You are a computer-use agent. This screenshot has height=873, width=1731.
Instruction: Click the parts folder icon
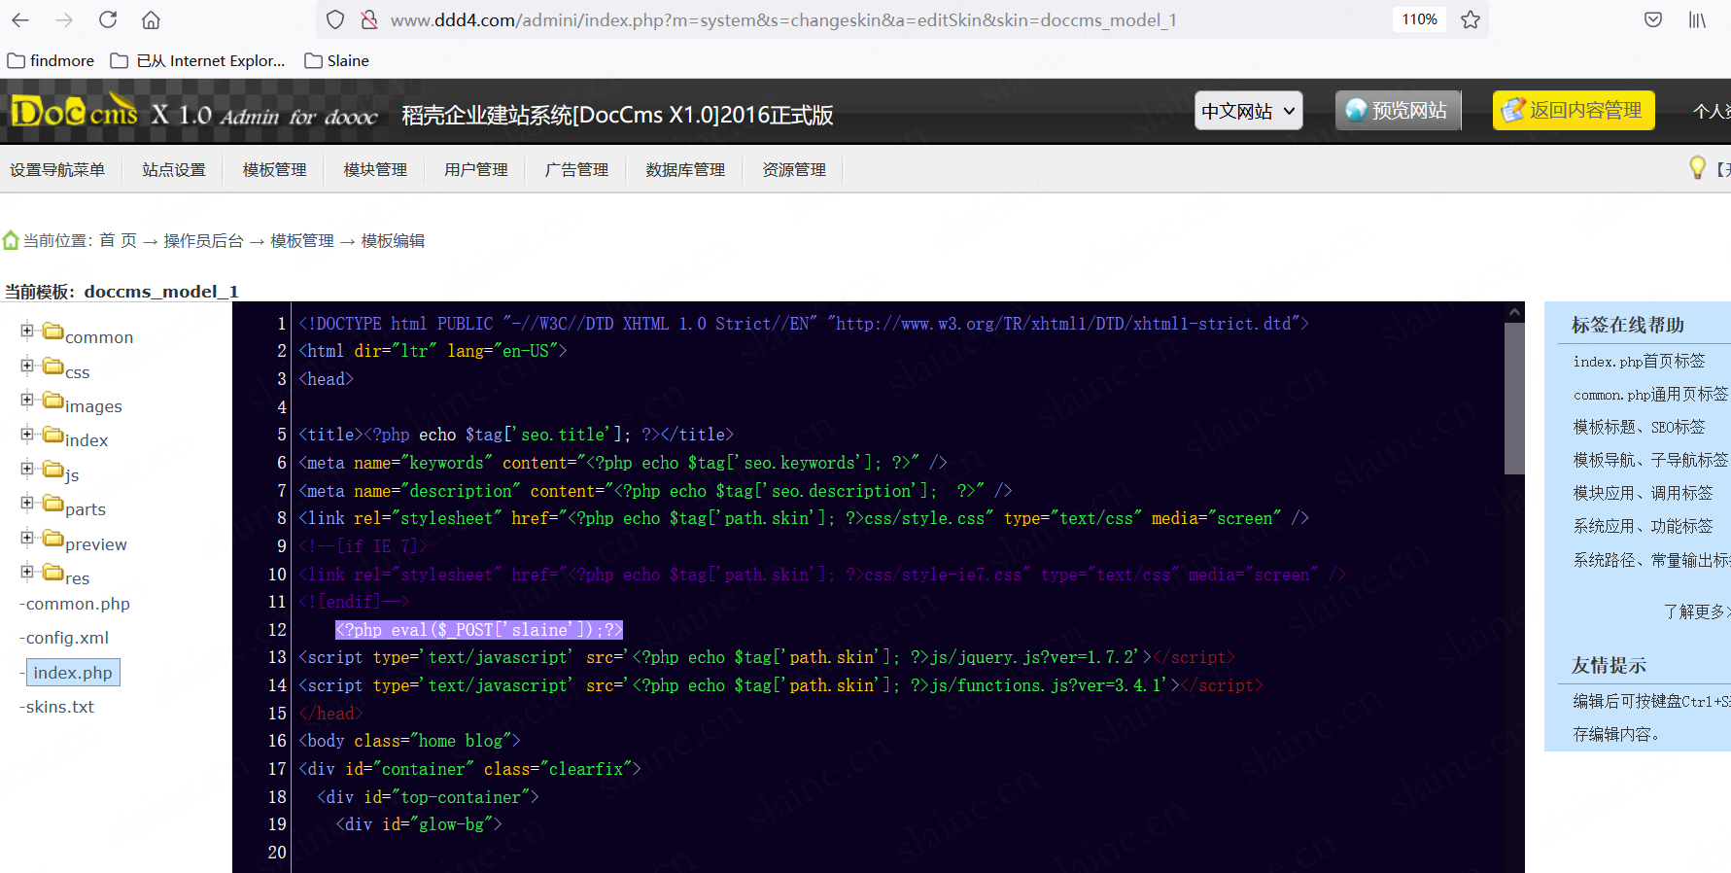point(52,504)
